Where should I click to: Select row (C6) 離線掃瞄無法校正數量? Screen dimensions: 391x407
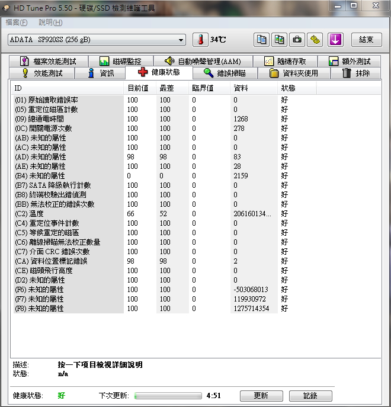click(165, 242)
